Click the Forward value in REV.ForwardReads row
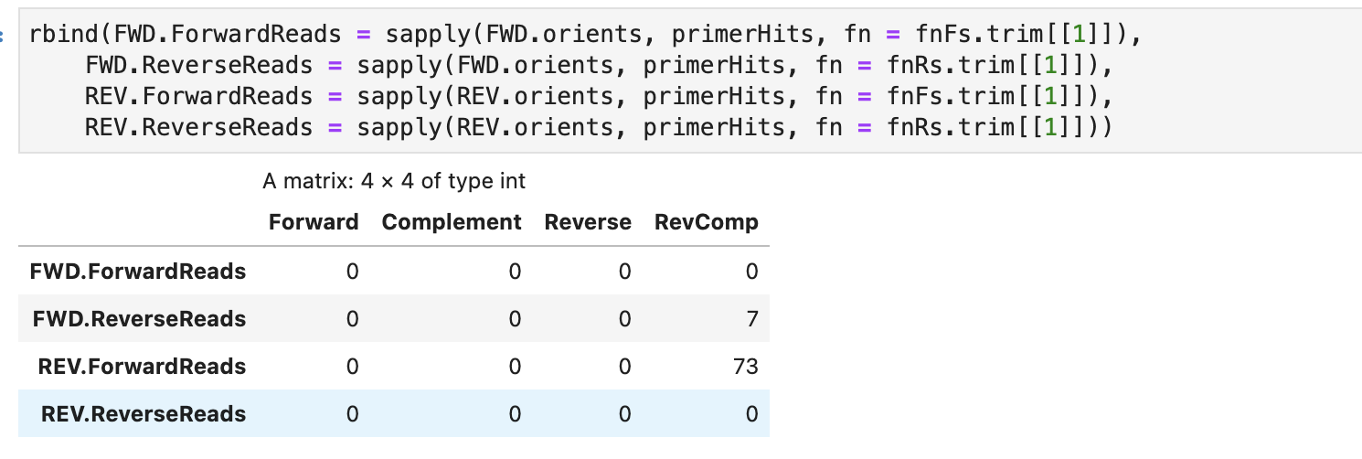1362x459 pixels. 353,367
